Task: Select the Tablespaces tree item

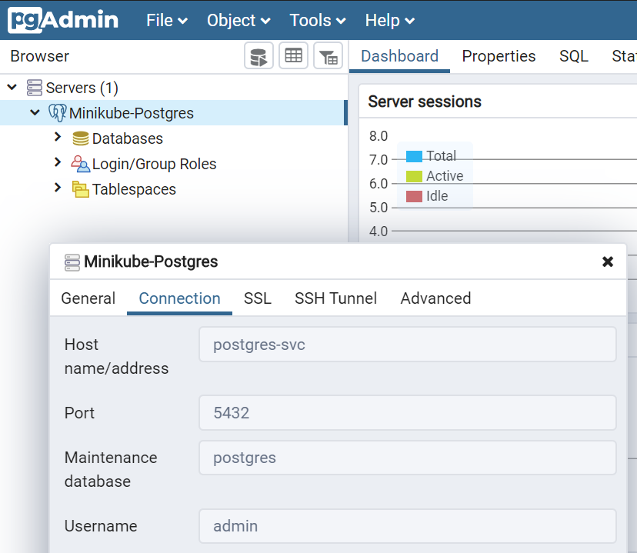Action: tap(134, 189)
